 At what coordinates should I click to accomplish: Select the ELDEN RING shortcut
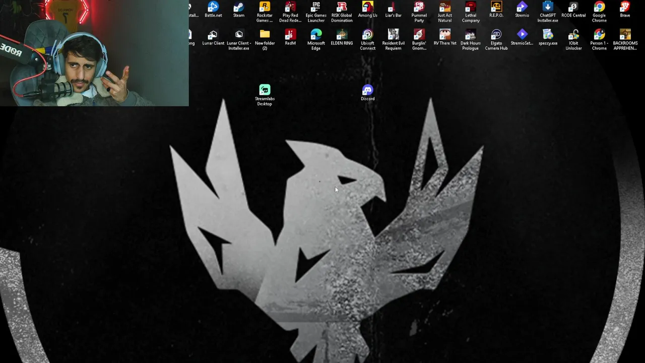342,37
